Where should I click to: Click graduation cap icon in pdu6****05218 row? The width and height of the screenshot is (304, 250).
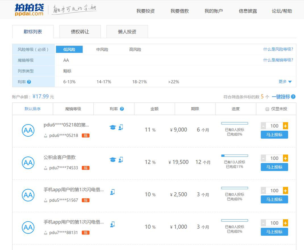112,127
